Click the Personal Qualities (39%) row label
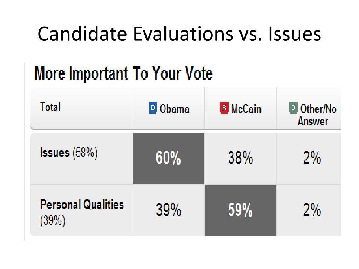 (82, 213)
